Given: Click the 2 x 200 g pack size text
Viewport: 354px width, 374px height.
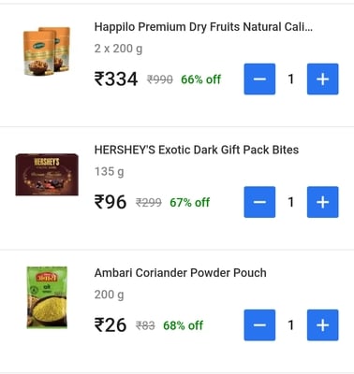Looking at the screenshot, I should click(x=118, y=49).
